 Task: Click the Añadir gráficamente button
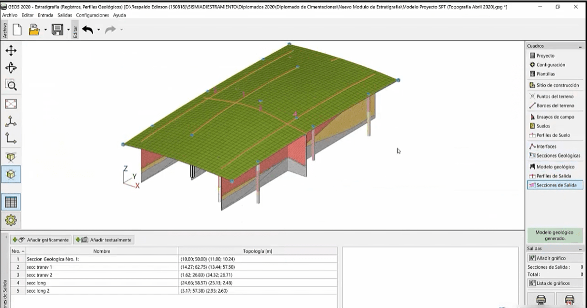coord(41,240)
